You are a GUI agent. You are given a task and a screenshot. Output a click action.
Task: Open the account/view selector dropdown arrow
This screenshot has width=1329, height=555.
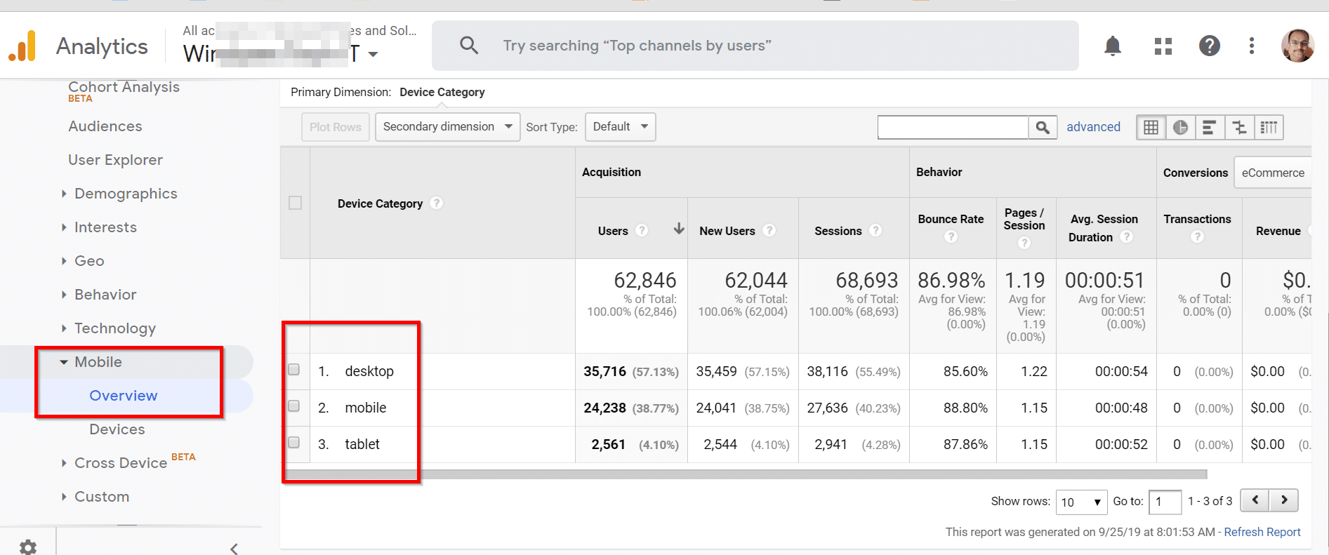pos(373,54)
